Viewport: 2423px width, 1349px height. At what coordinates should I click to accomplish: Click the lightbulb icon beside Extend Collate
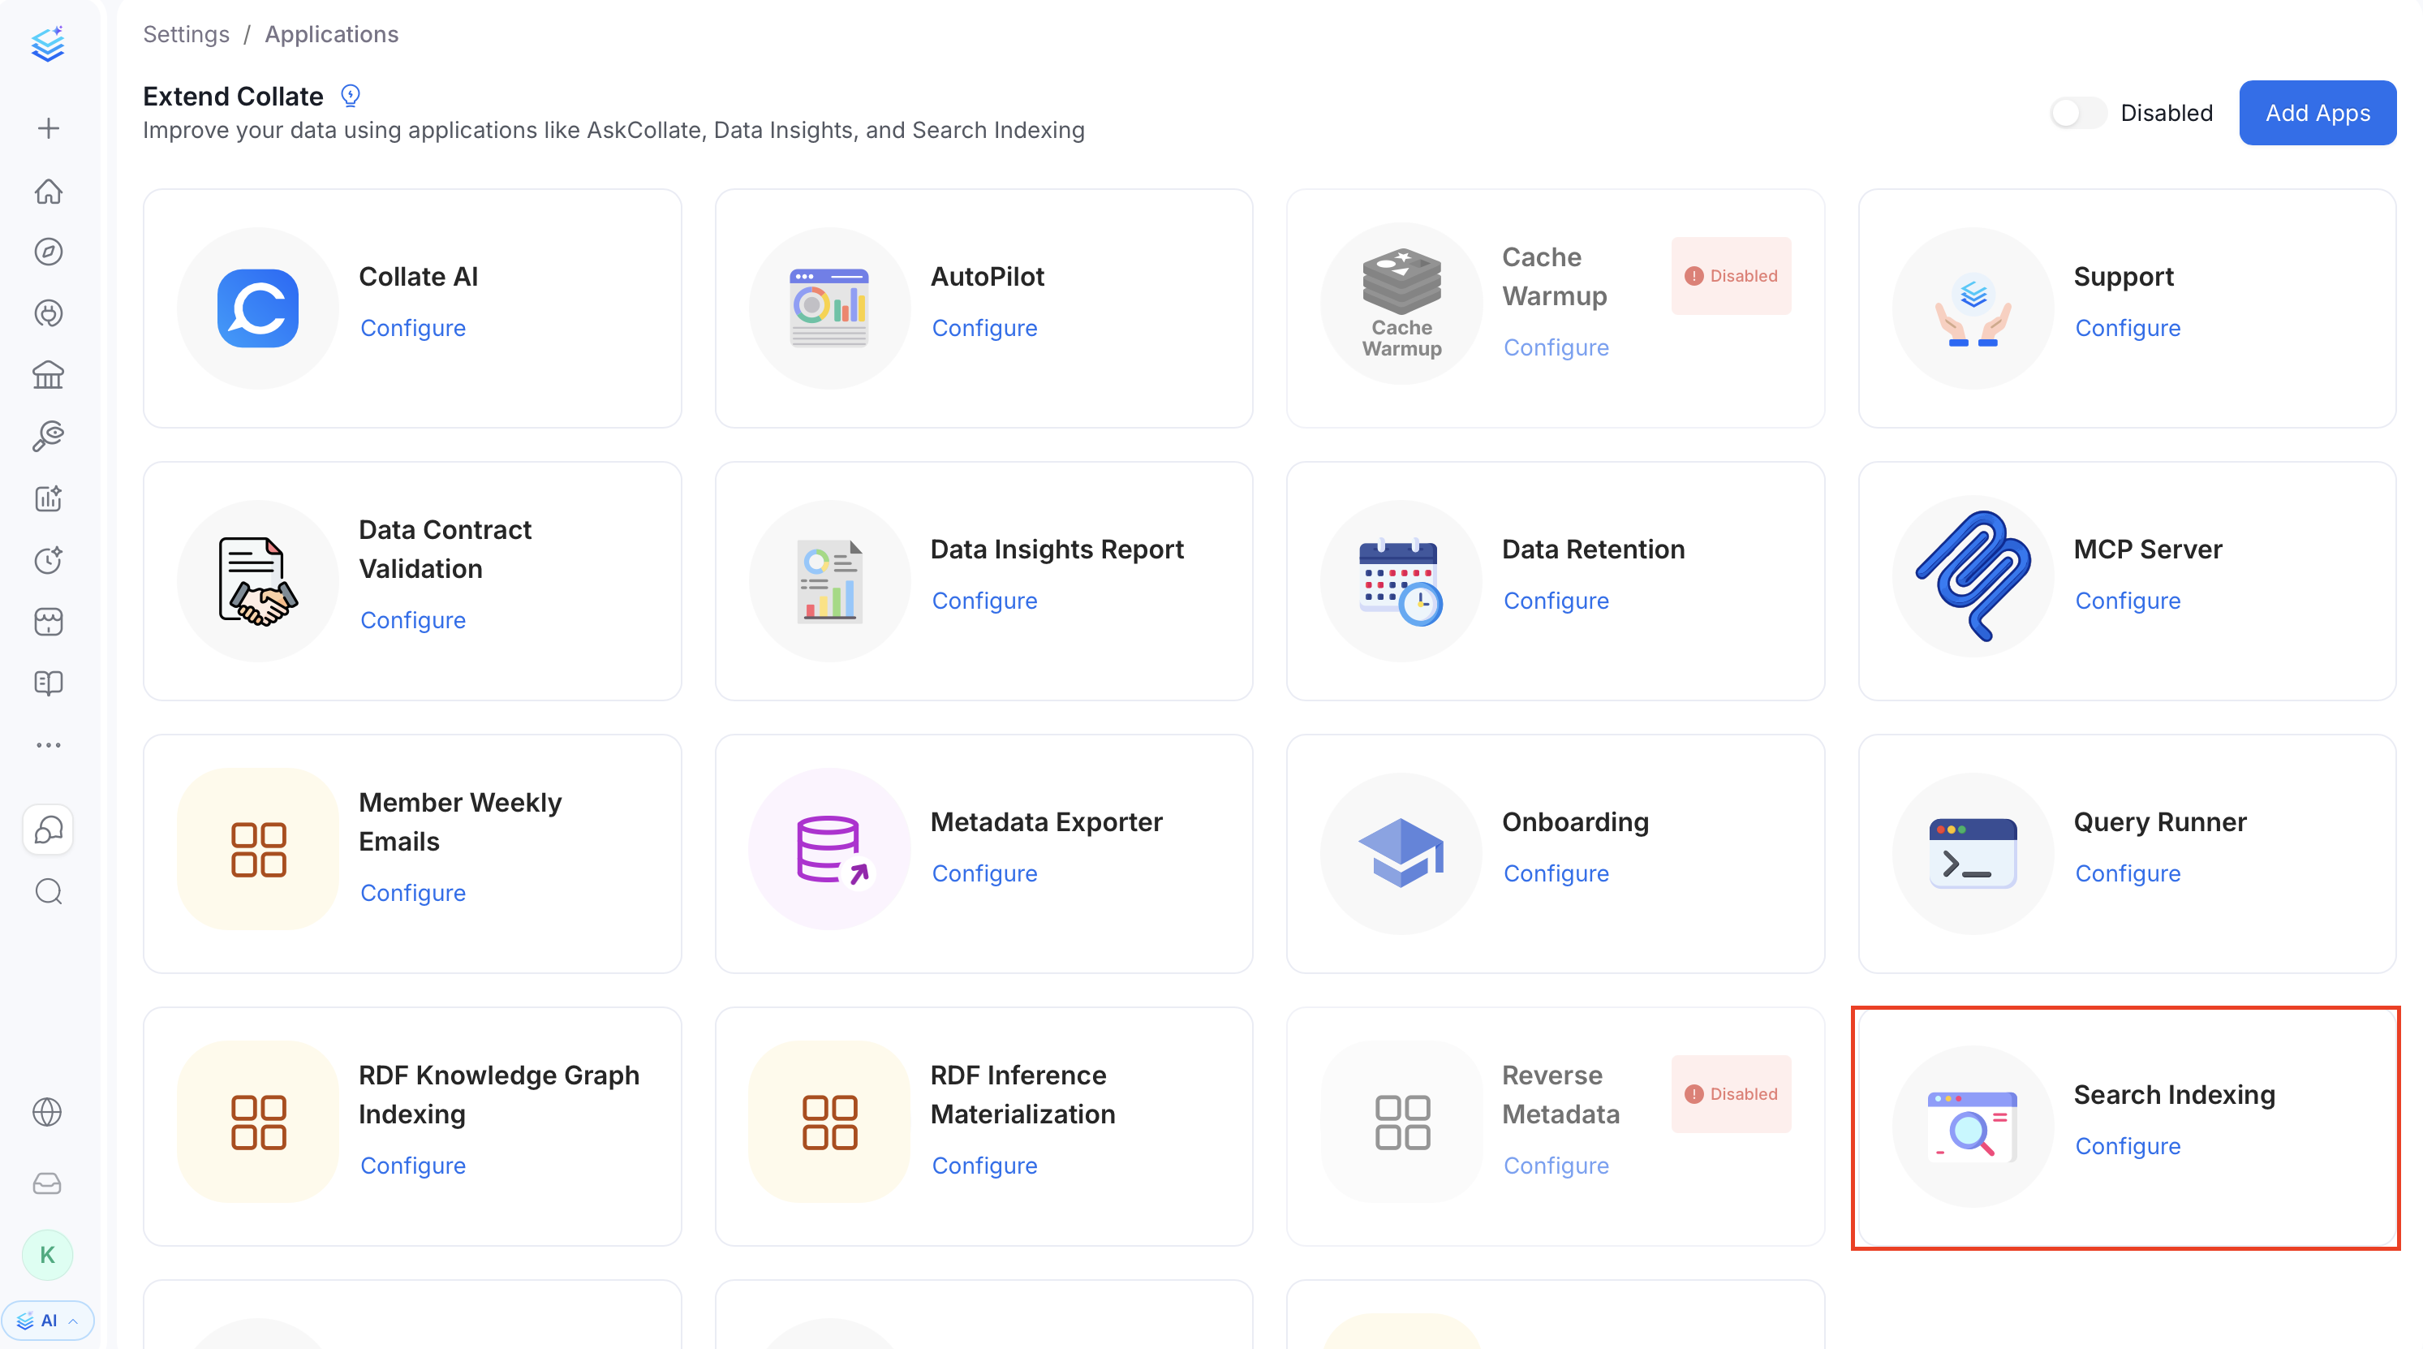point(350,95)
